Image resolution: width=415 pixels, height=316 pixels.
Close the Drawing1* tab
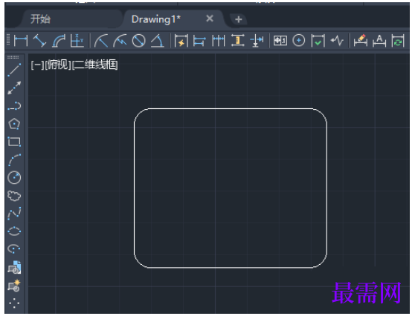point(210,19)
